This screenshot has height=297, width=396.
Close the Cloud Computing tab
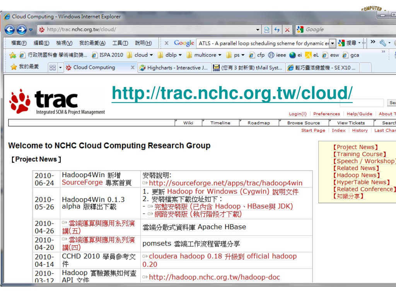click(133, 67)
